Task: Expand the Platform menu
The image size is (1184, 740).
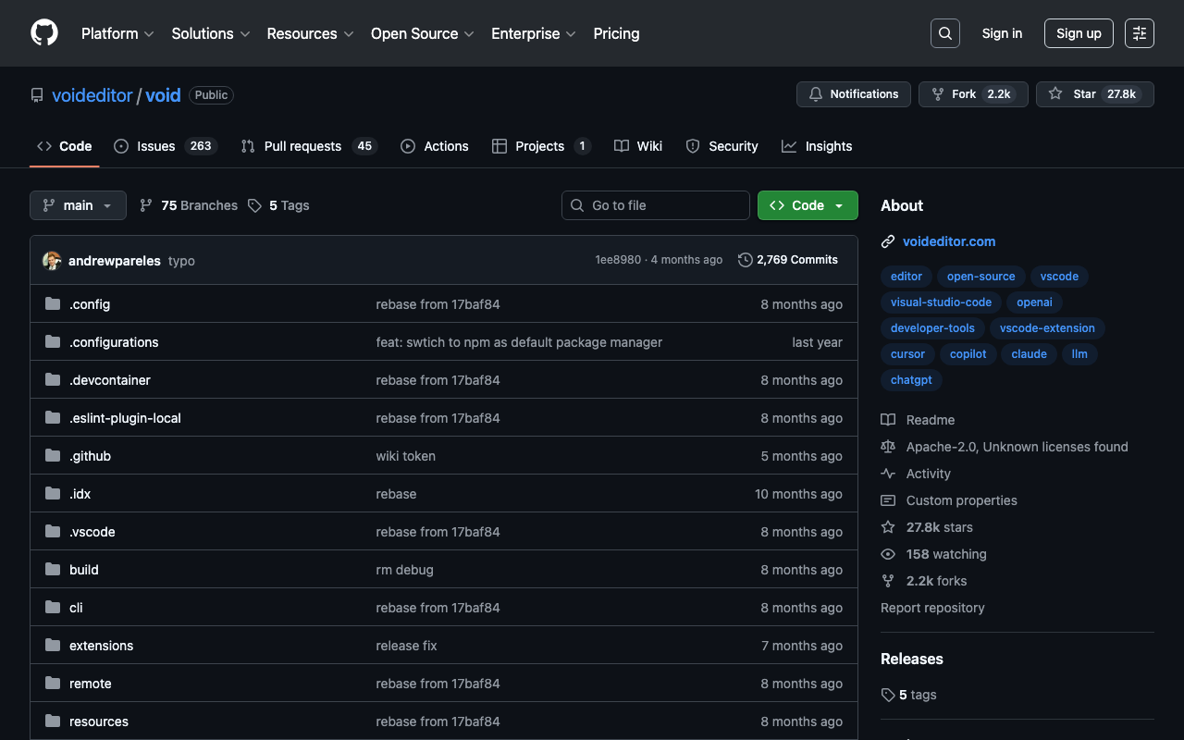Action: click(117, 33)
